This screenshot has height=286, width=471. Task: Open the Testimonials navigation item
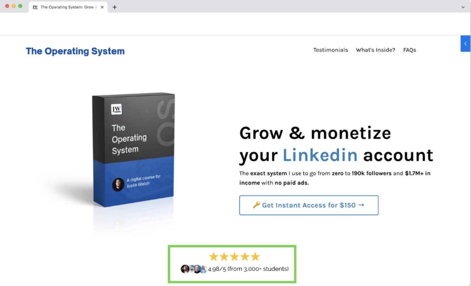[330, 50]
